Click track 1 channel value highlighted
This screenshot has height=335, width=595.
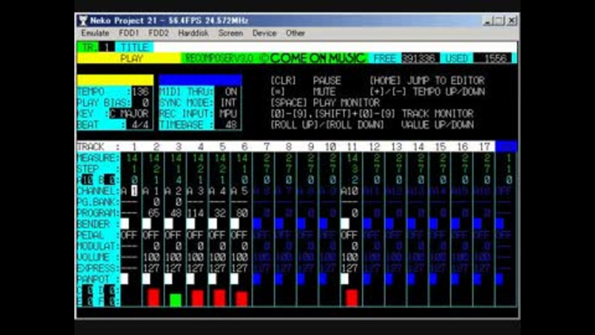pos(134,191)
